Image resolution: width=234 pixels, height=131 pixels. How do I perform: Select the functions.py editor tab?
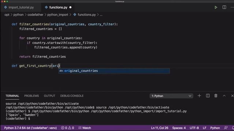58,7
